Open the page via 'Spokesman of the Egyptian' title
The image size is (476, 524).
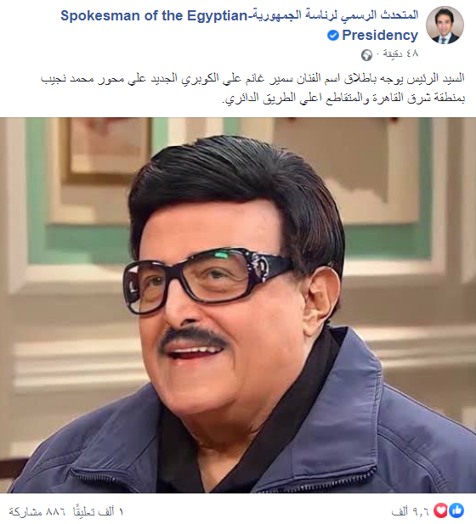click(x=154, y=15)
